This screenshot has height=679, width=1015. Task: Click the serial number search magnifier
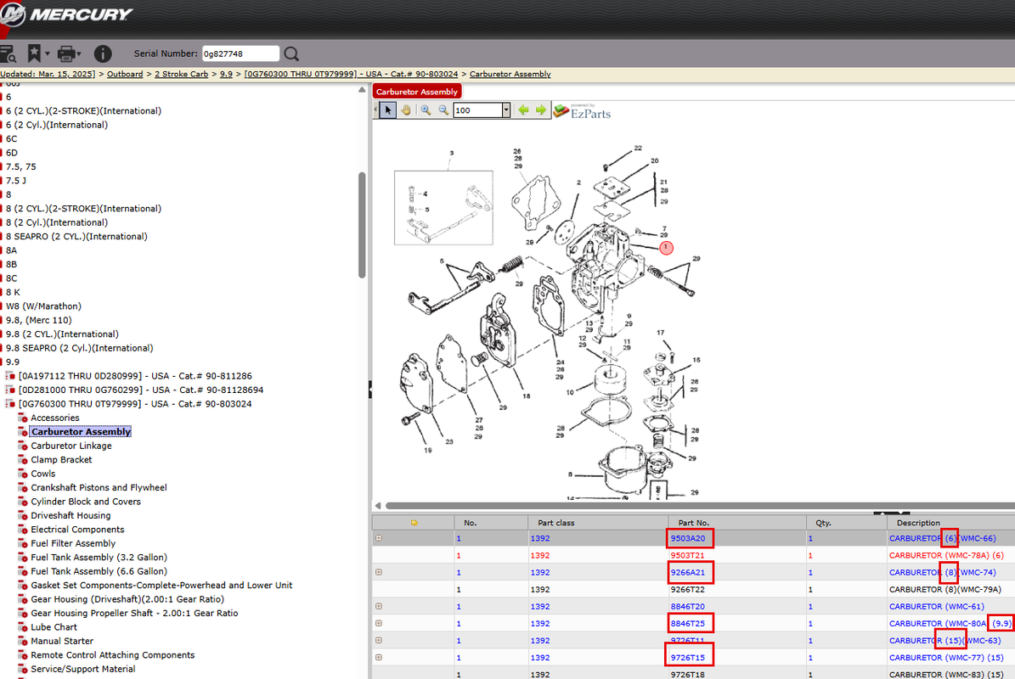point(291,53)
